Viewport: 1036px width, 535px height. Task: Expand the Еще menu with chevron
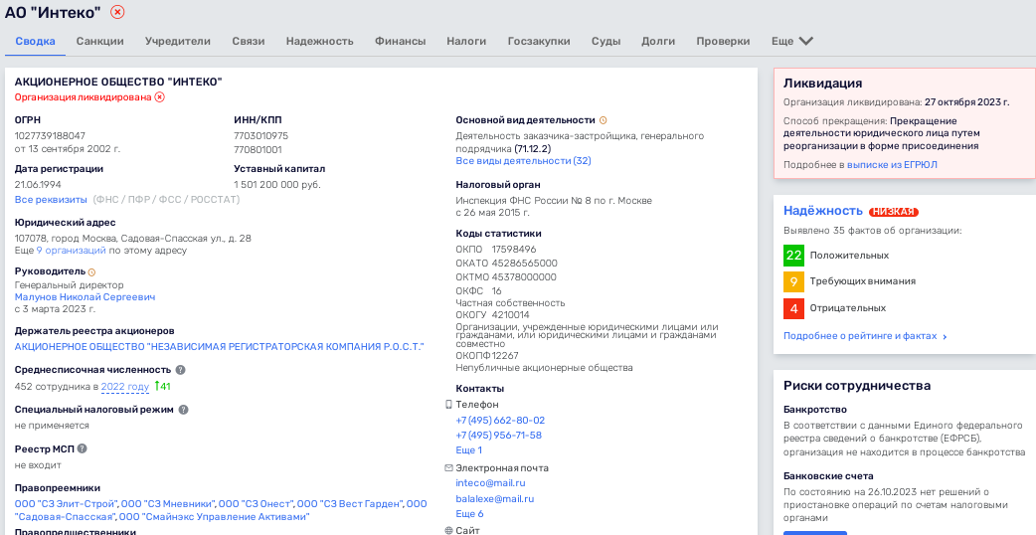[x=792, y=41]
